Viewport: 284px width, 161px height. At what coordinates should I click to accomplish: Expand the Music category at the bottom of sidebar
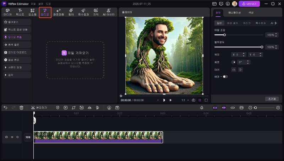(17, 75)
